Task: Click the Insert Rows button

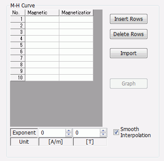Action: click(129, 19)
